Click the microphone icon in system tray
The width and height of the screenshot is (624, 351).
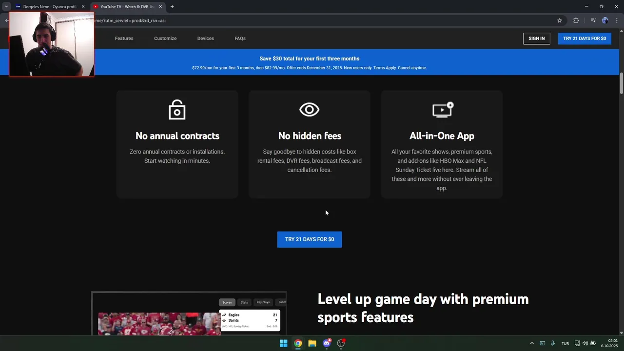(x=553, y=343)
